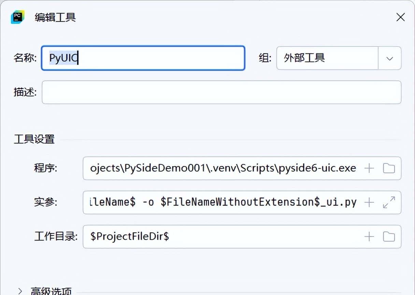Browse for a working directory folder
The height and width of the screenshot is (295, 415).
click(x=389, y=237)
